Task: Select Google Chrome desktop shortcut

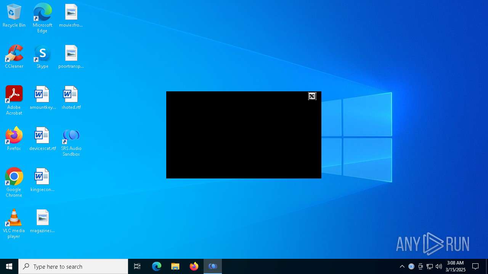Action: point(14,183)
